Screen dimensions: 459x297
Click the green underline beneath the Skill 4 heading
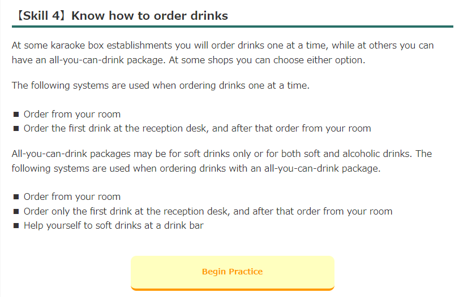click(x=233, y=27)
